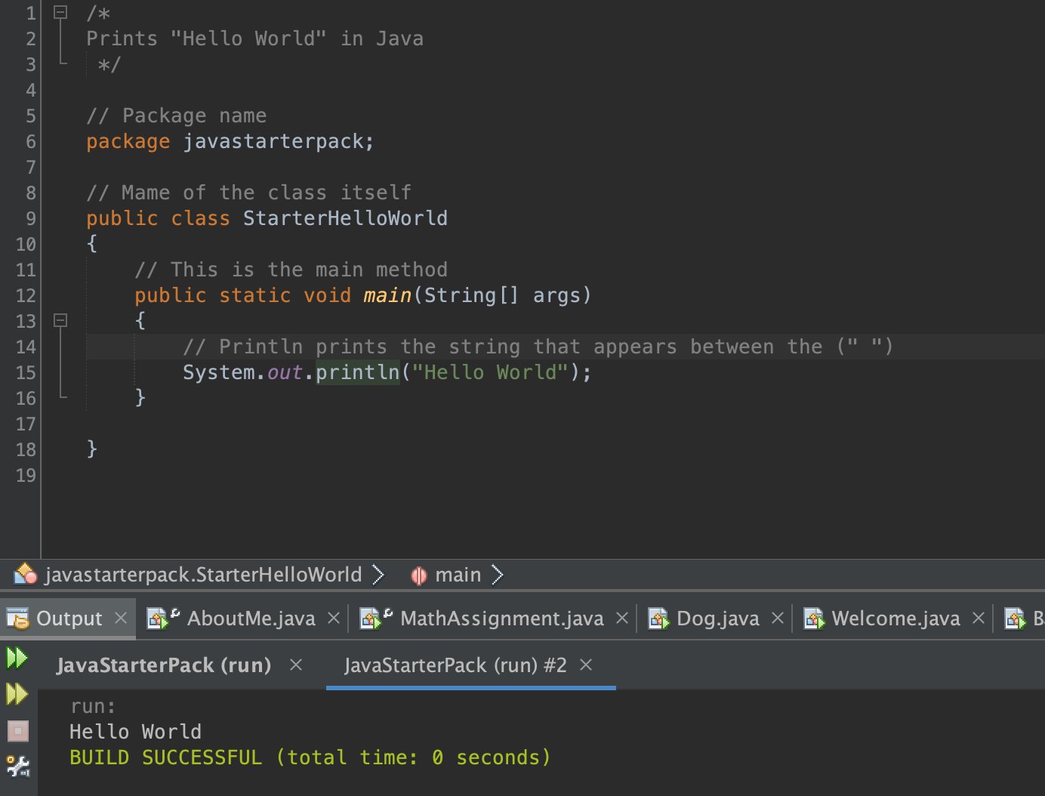Collapse the main method fold at line 13
The image size is (1045, 796).
[61, 320]
